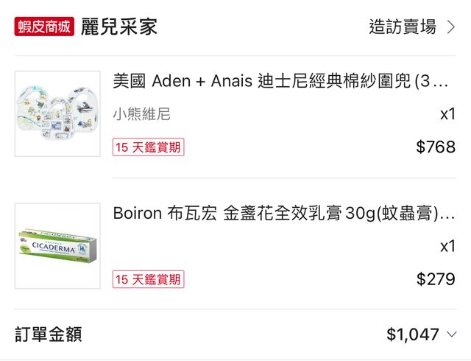Image resolution: width=471 pixels, height=361 pixels.
Task: Tap the 15 天鑑賞期 tag next to $279
Action: [x=148, y=279]
